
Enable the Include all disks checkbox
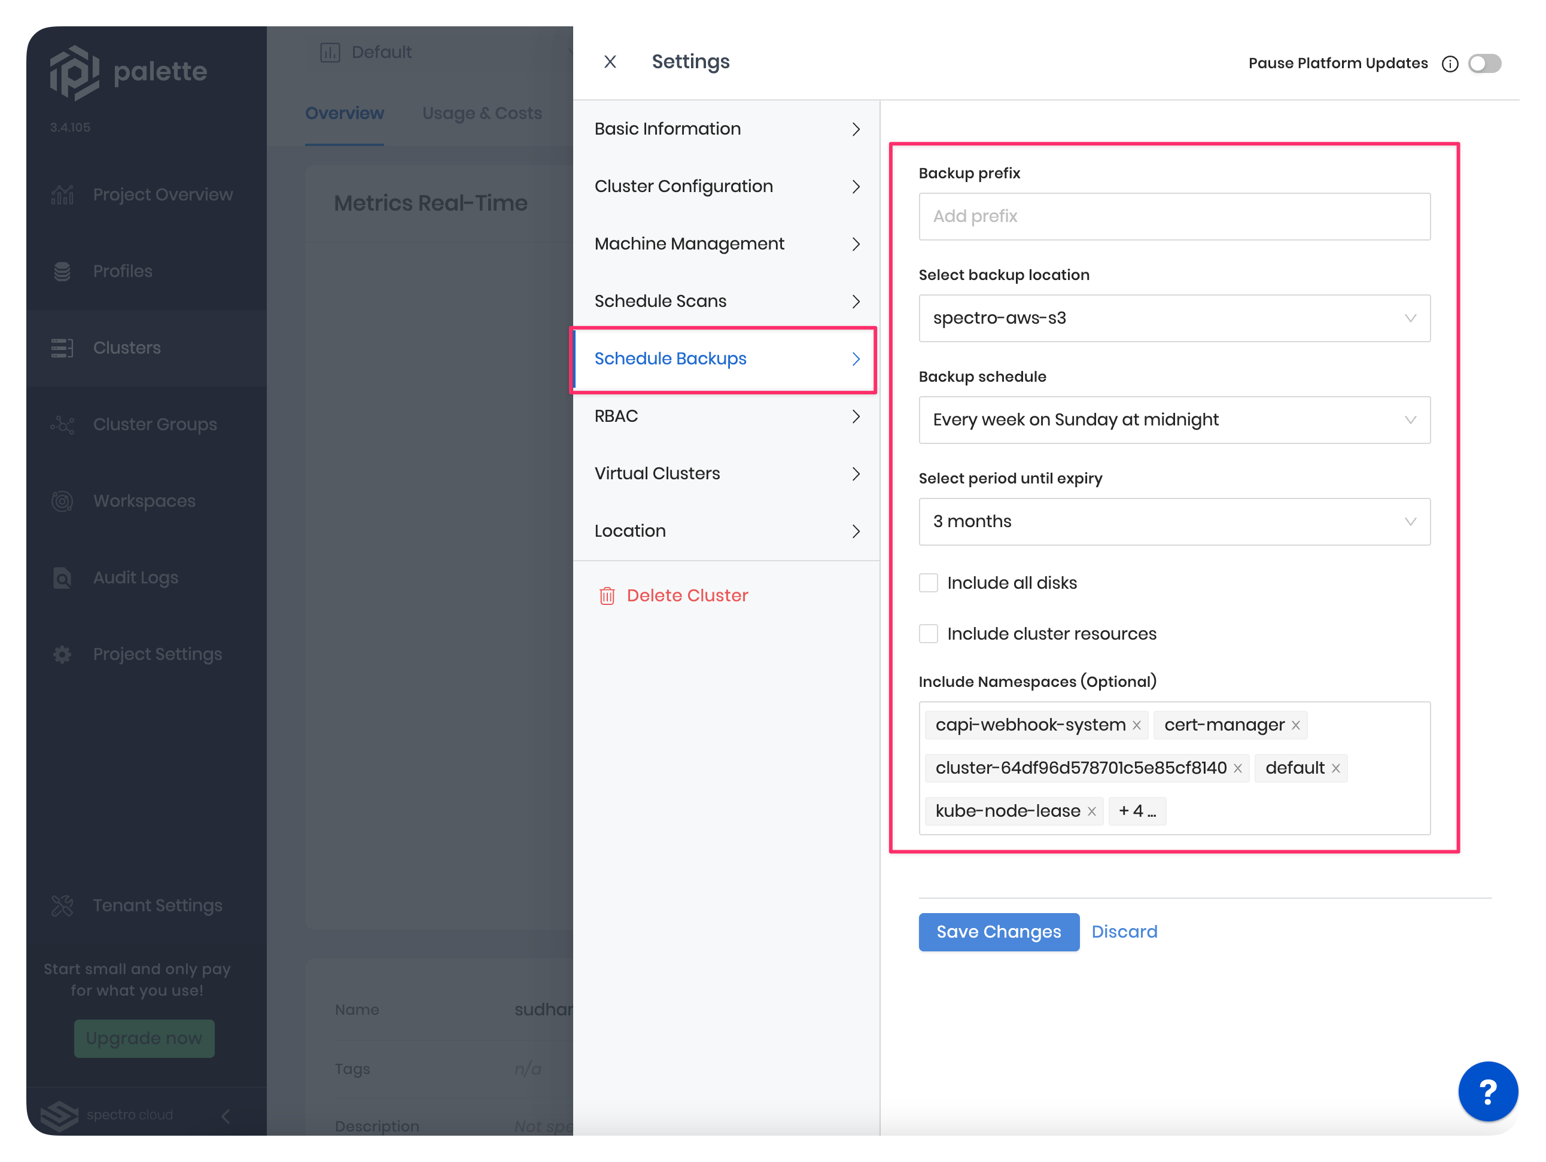(x=929, y=582)
